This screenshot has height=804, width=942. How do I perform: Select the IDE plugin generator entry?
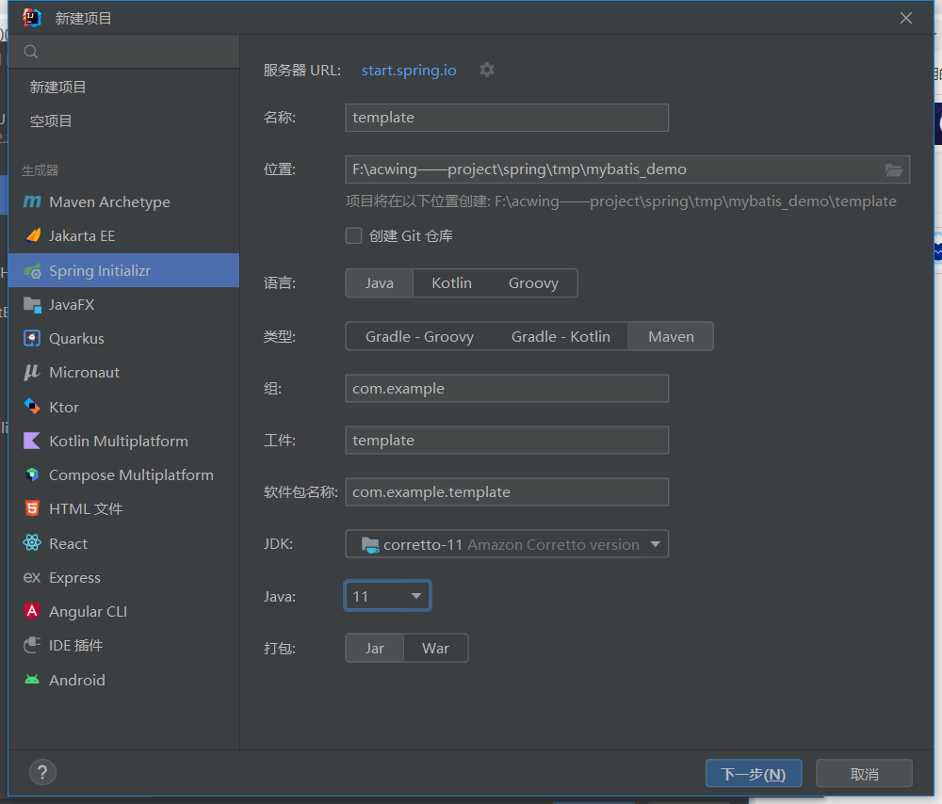pos(123,646)
